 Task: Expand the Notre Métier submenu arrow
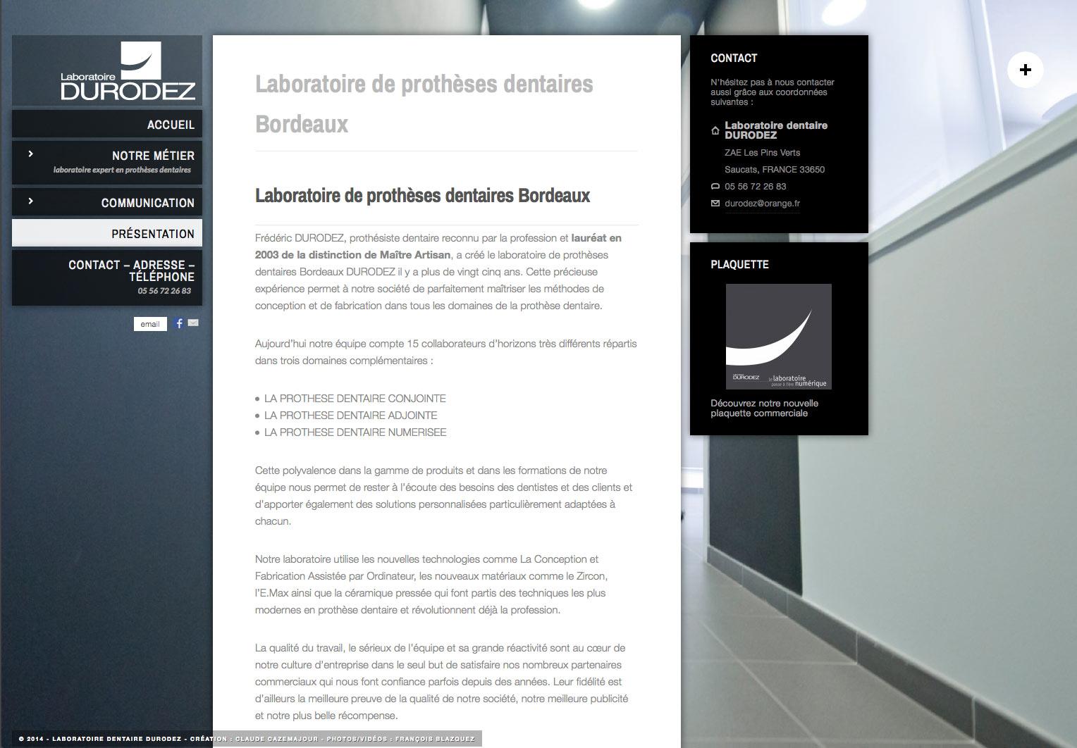[x=30, y=154]
